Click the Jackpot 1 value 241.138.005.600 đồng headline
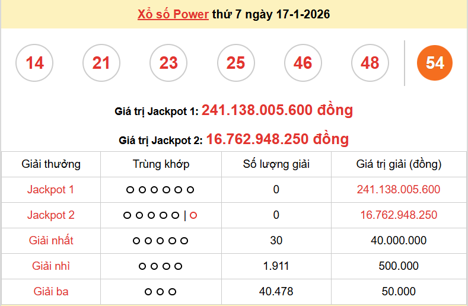 pos(277,110)
